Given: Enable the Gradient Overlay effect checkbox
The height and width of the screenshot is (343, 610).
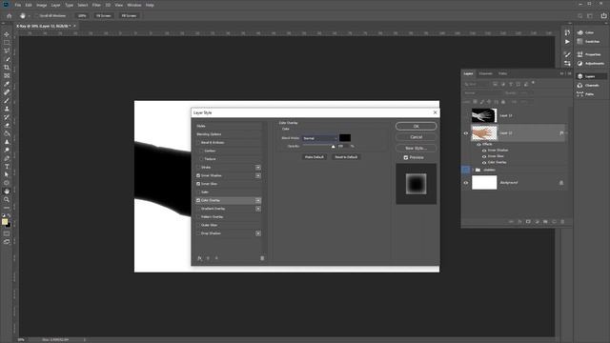Looking at the screenshot, I should 198,209.
